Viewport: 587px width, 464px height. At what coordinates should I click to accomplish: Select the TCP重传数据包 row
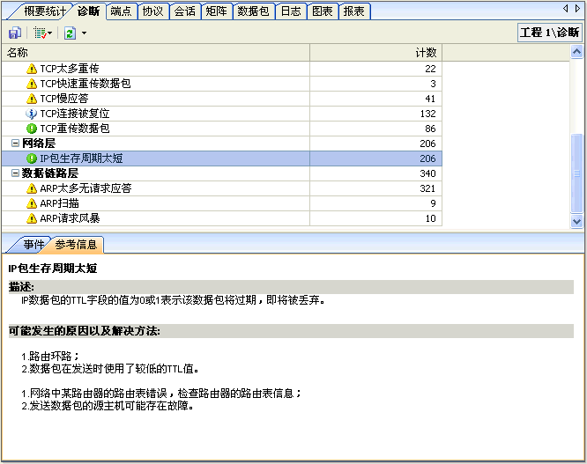tap(221, 129)
